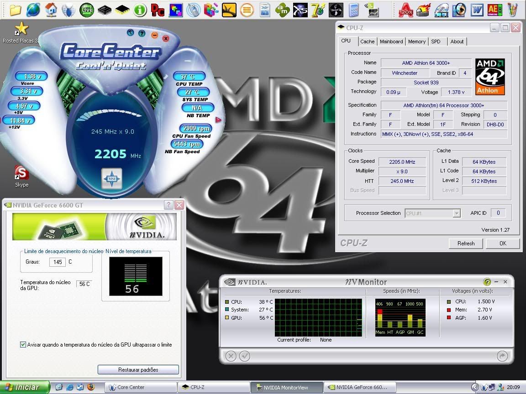Launch the calculator icon in top bar

click(x=353, y=10)
